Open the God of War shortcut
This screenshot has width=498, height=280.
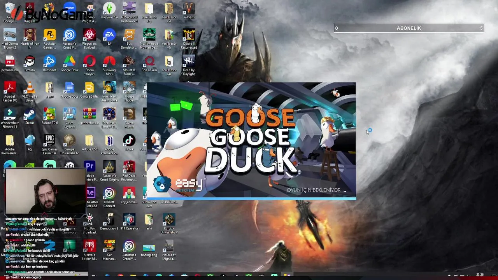149,63
